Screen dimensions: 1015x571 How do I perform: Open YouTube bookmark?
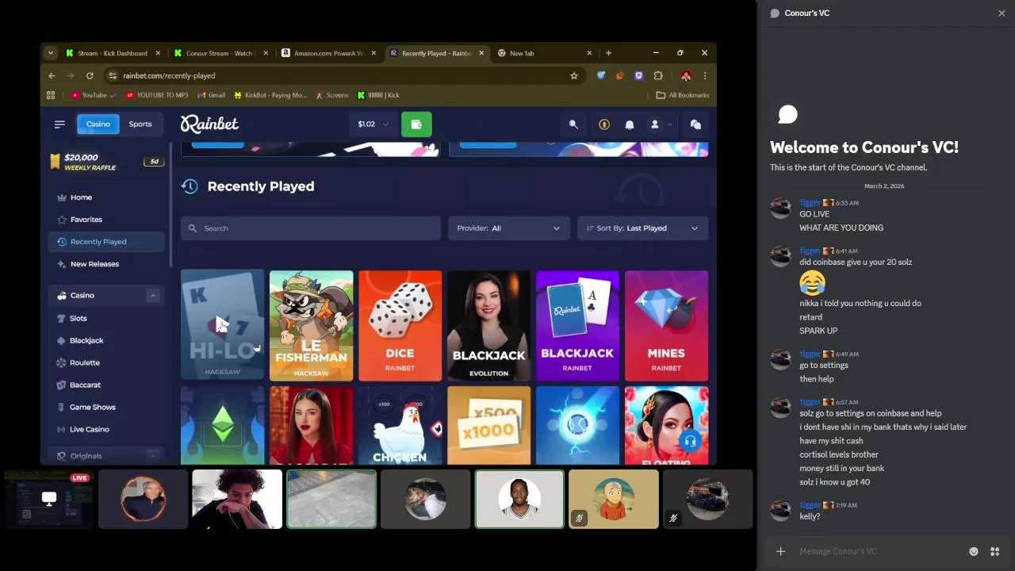94,95
